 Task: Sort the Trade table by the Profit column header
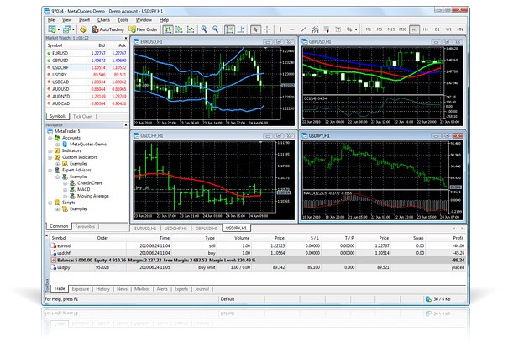point(458,238)
